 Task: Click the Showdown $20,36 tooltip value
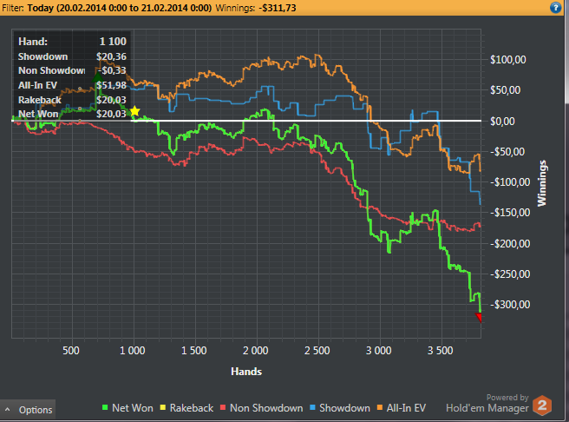click(111, 56)
